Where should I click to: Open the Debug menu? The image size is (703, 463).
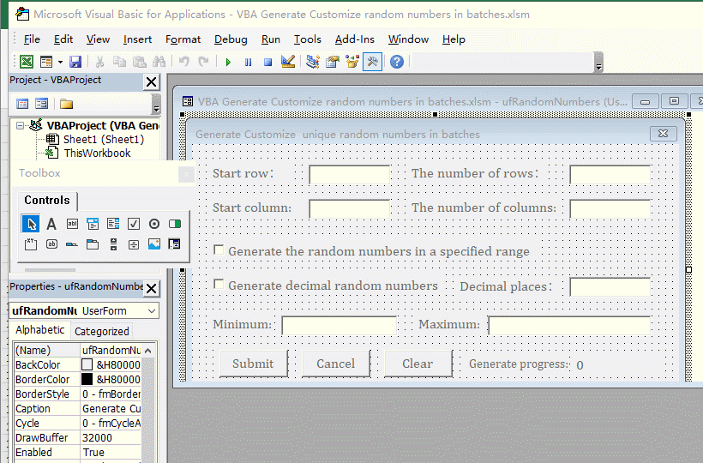click(231, 39)
